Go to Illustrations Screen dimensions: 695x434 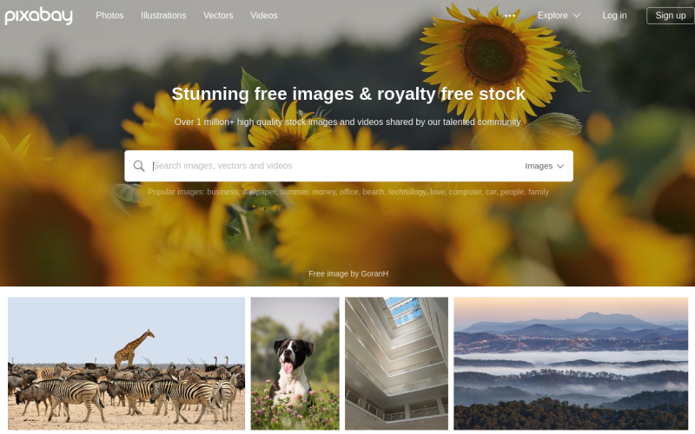pyautogui.click(x=163, y=16)
